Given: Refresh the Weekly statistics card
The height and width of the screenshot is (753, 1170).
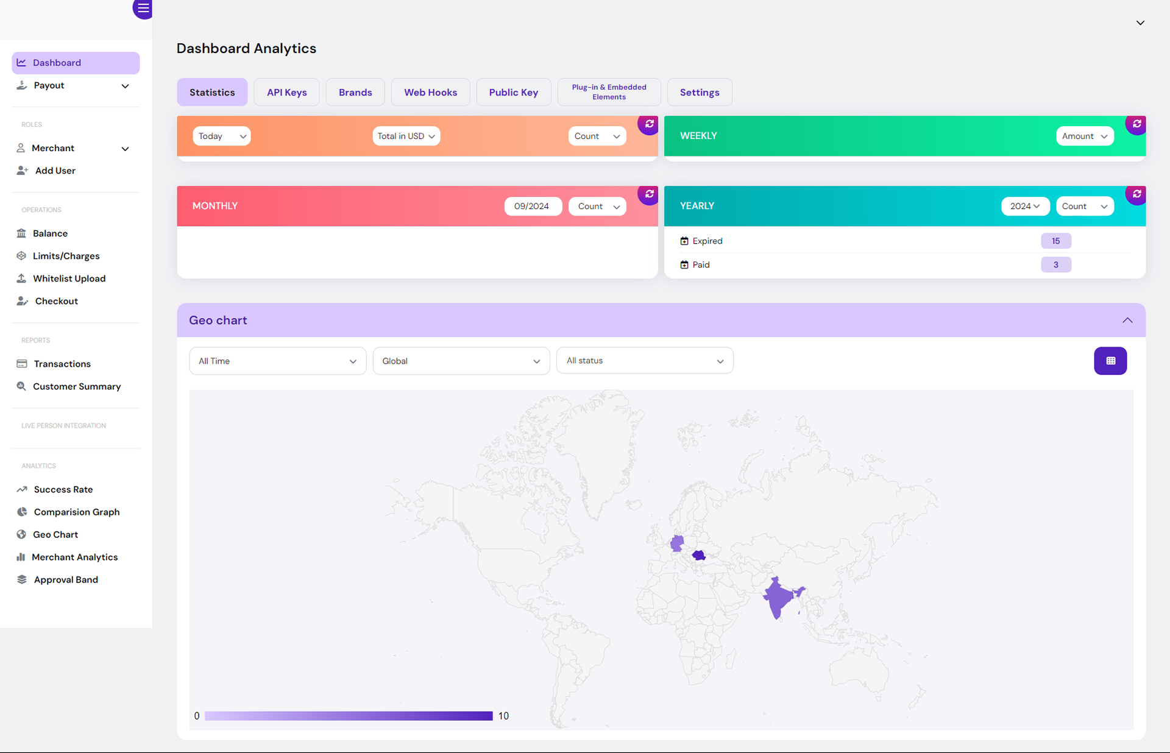Looking at the screenshot, I should pos(1136,124).
